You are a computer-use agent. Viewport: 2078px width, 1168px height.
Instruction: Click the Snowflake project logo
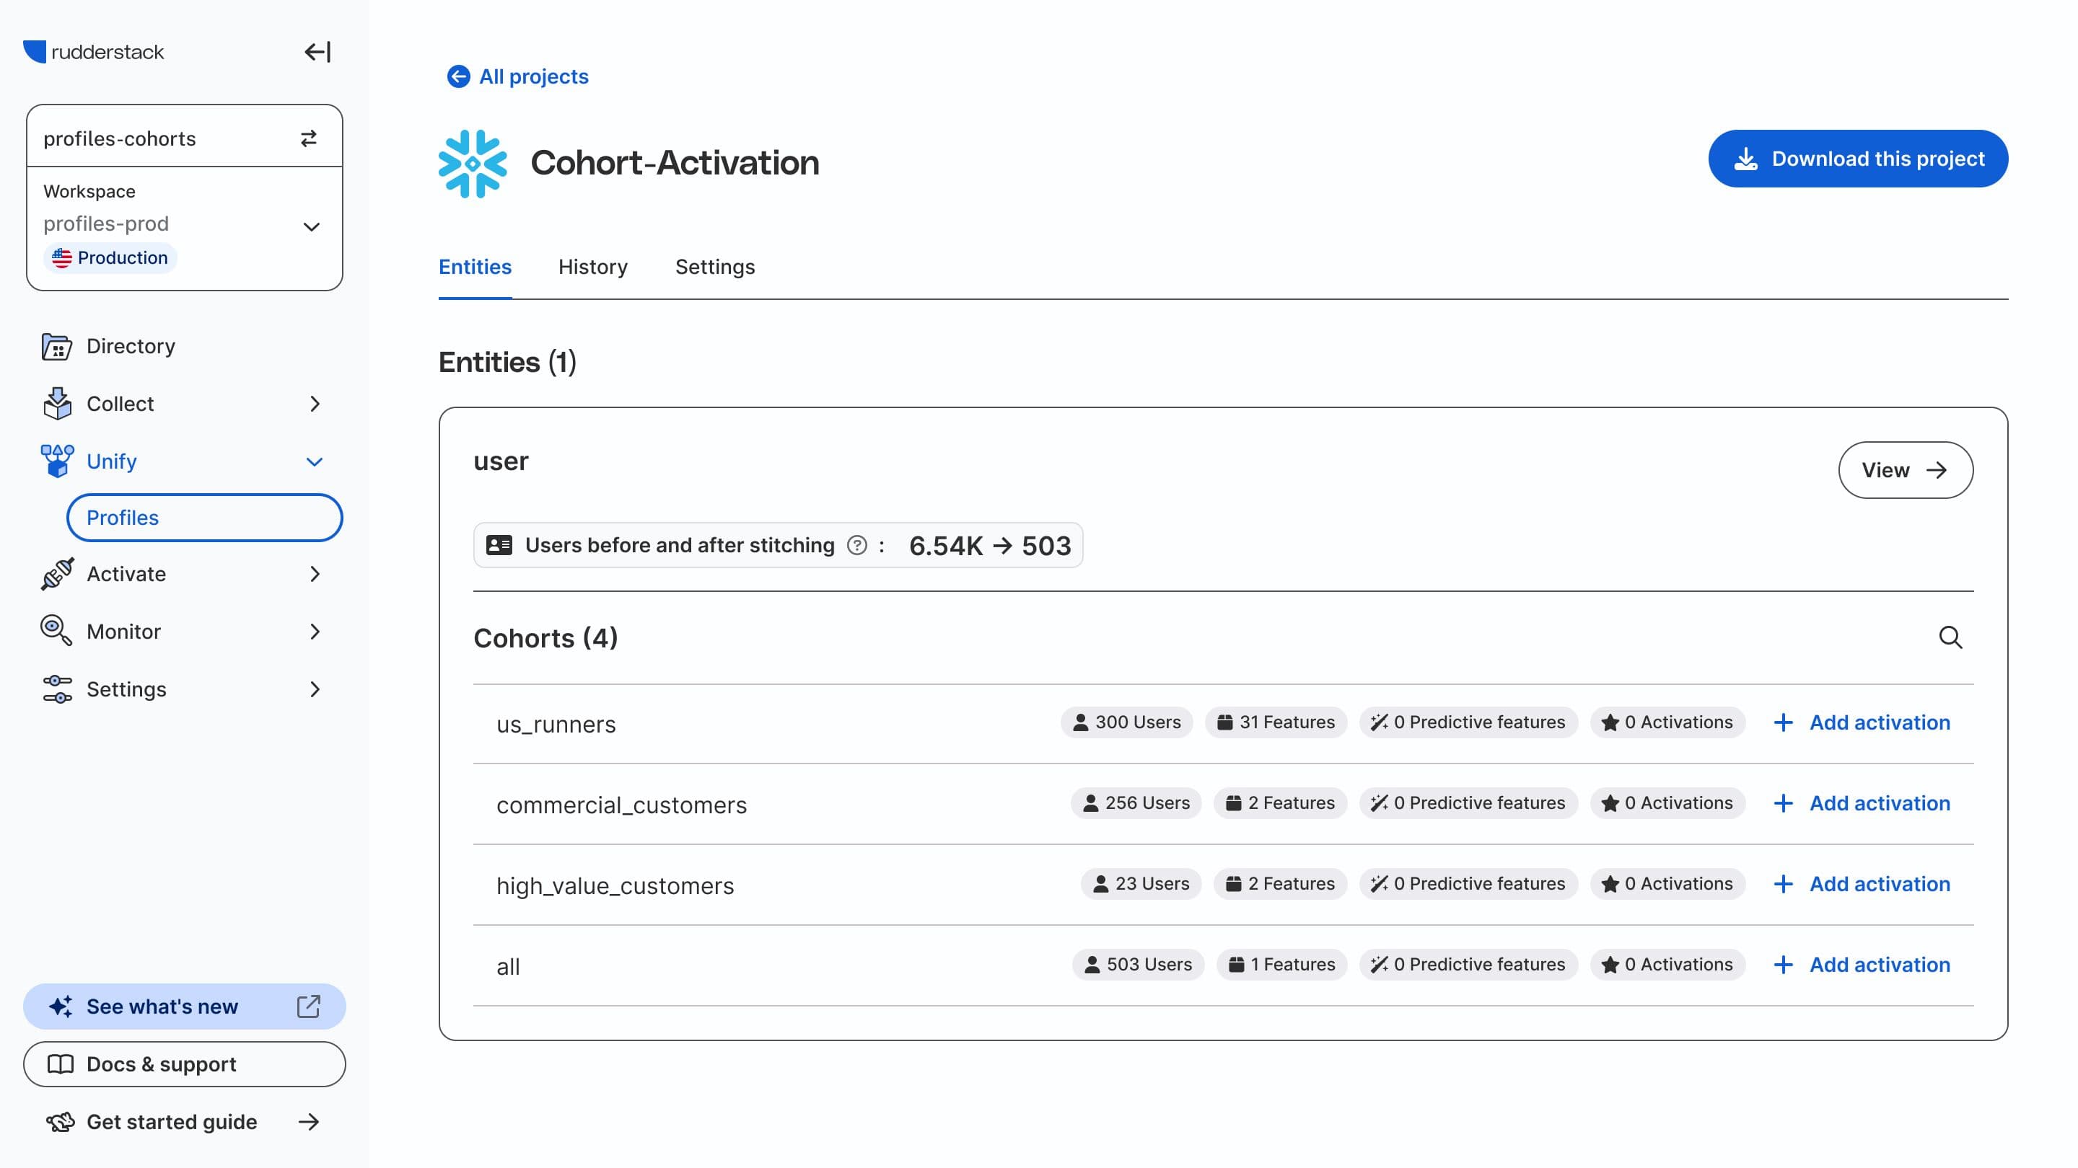pyautogui.click(x=473, y=163)
